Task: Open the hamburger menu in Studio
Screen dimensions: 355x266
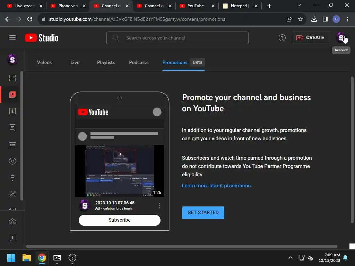Action: tap(12, 37)
